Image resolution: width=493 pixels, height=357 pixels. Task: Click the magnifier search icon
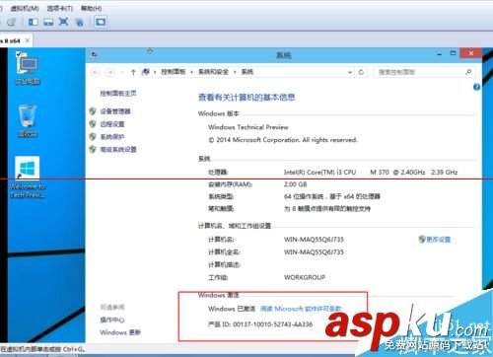tap(468, 72)
